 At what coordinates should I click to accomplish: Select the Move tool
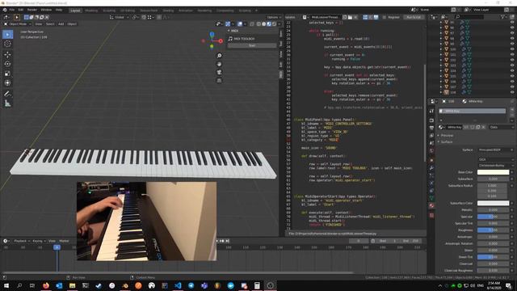pos(7,55)
